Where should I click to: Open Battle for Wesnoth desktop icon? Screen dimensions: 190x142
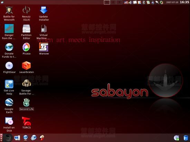[9, 10]
